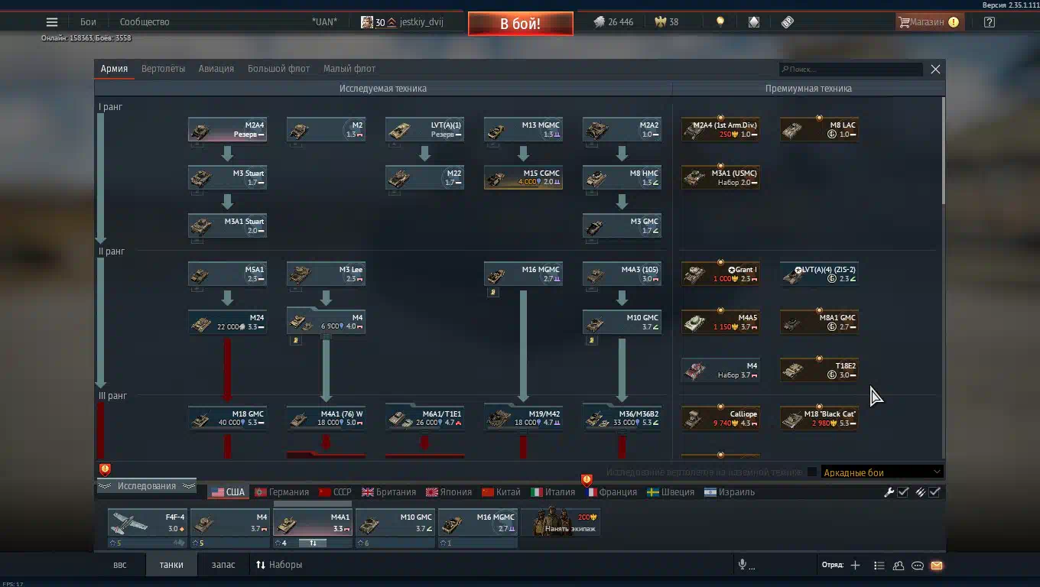Select the СССР nation tab

click(335, 492)
